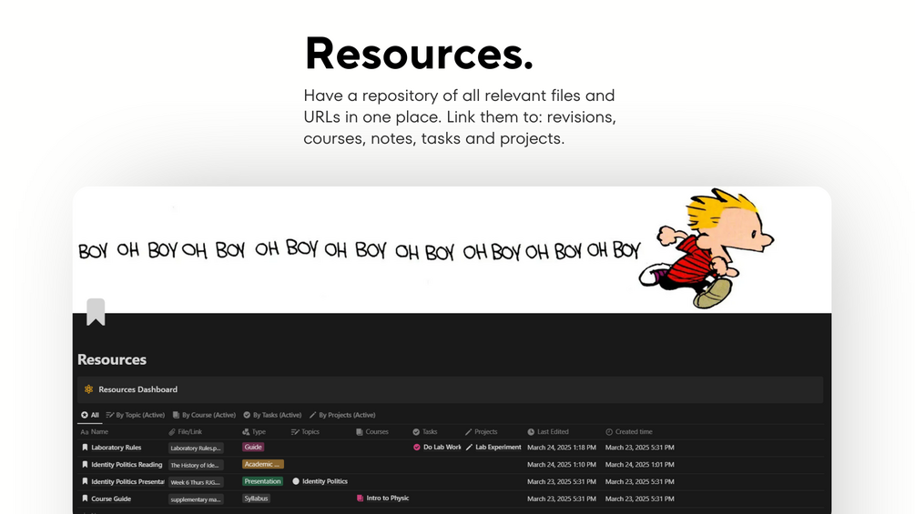This screenshot has width=915, height=514.
Task: Click the Calvin running cover image
Action: 452,250
